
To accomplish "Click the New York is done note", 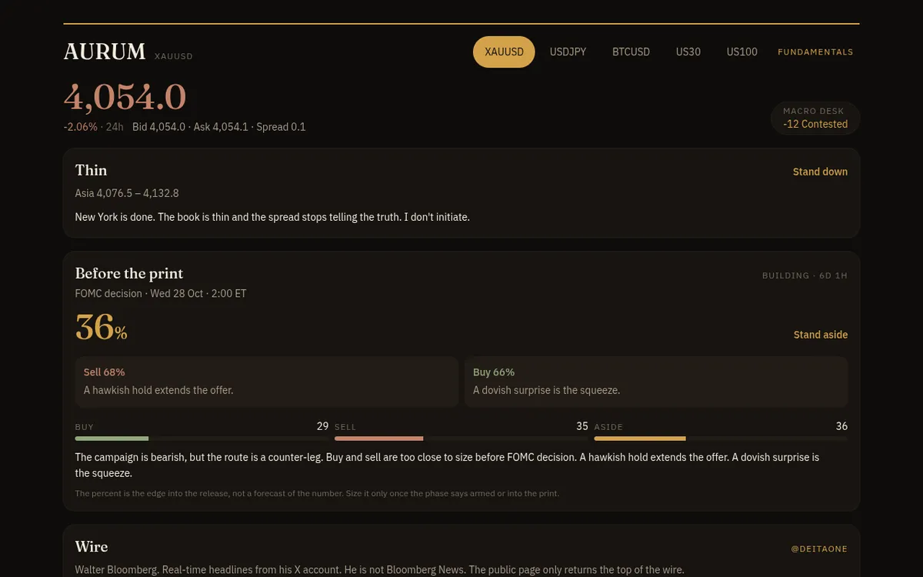I will 272,217.
